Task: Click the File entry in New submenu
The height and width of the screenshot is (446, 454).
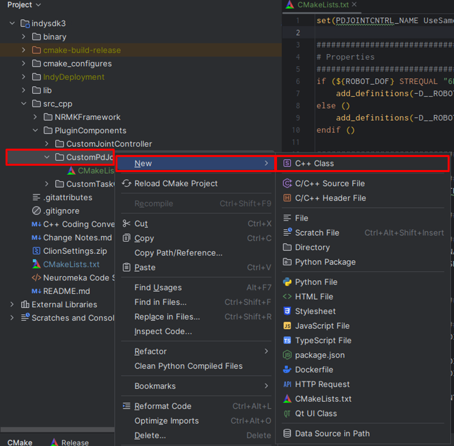Action: [362, 218]
